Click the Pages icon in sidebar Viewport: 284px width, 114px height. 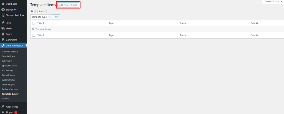(x=3, y=34)
